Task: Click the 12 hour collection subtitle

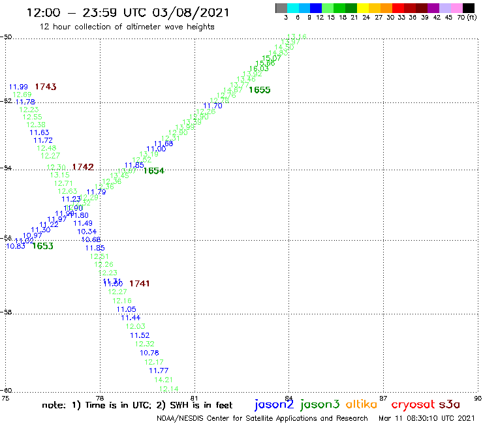Action: [x=127, y=27]
